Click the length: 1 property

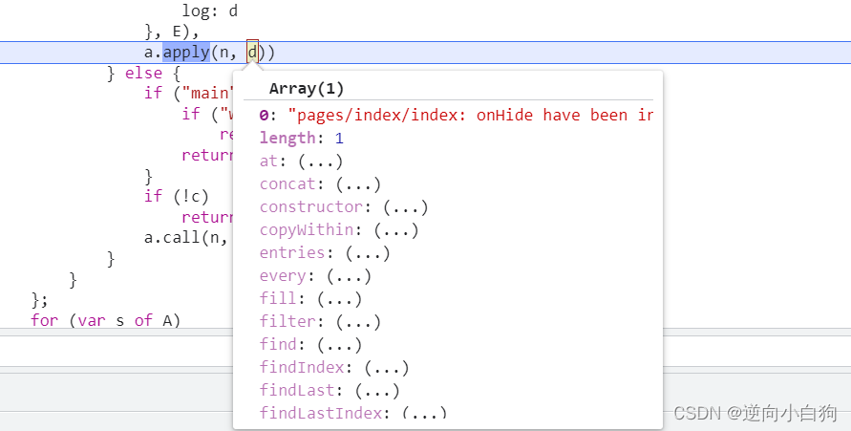pyautogui.click(x=301, y=138)
